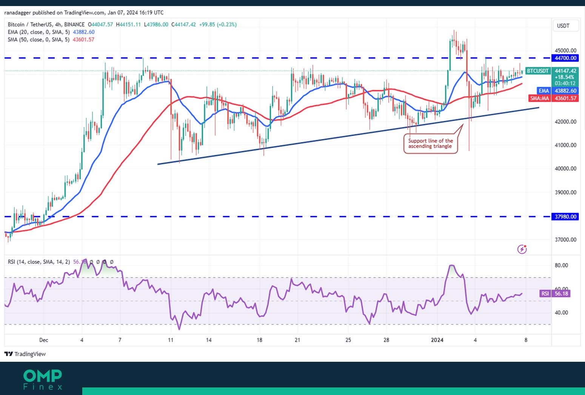The width and height of the screenshot is (585, 395).
Task: Click the 45000.00 price axis label
Action: pos(565,50)
